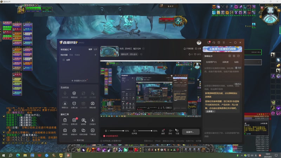Open the 弹幕点歌 song request icon
Screen dimensions: 281x158
[92, 105]
